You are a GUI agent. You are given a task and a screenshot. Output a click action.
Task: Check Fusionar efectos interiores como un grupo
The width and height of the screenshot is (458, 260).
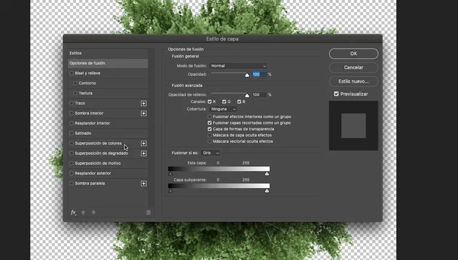[x=209, y=117]
